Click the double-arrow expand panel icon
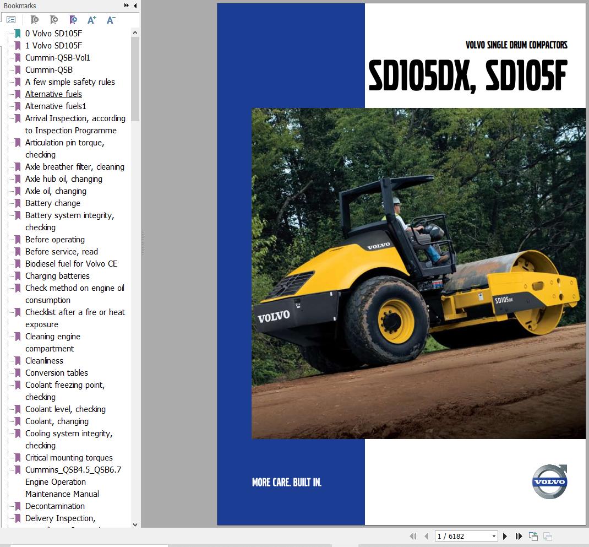 (126, 6)
